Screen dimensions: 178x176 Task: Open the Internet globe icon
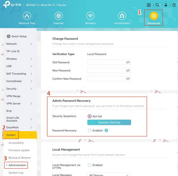[59, 16]
